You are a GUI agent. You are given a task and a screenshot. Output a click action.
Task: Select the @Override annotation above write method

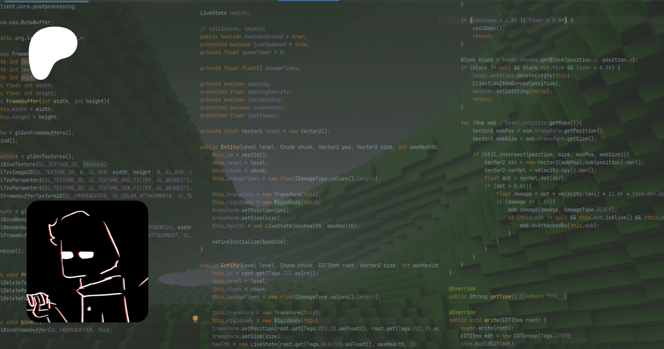click(462, 312)
